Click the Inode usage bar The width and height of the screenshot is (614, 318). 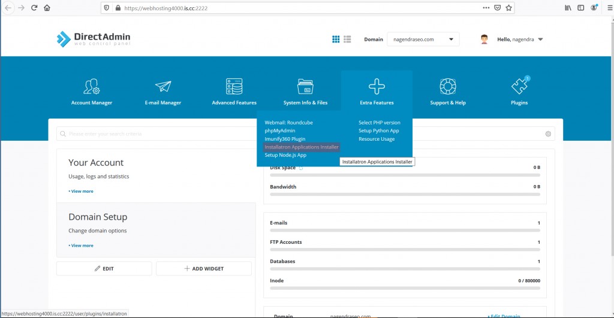[405, 288]
